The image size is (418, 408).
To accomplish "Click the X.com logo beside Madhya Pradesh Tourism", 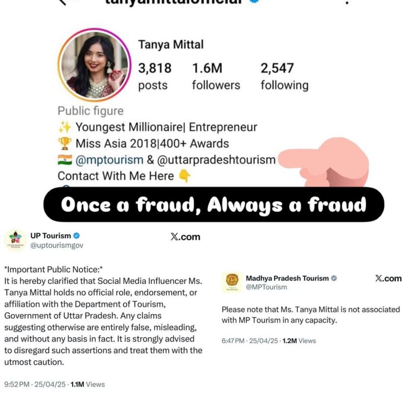I will pos(388,278).
